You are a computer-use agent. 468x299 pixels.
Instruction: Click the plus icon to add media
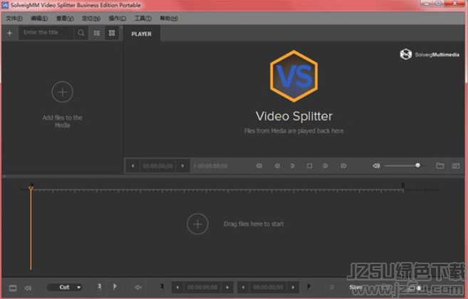(x=9, y=33)
